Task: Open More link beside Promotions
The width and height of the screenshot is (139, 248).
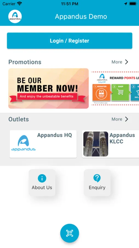Action: (117, 62)
